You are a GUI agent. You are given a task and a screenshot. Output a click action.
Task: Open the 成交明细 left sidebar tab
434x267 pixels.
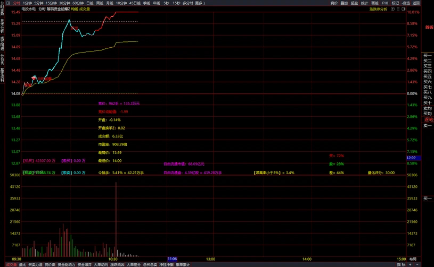coord(2,44)
